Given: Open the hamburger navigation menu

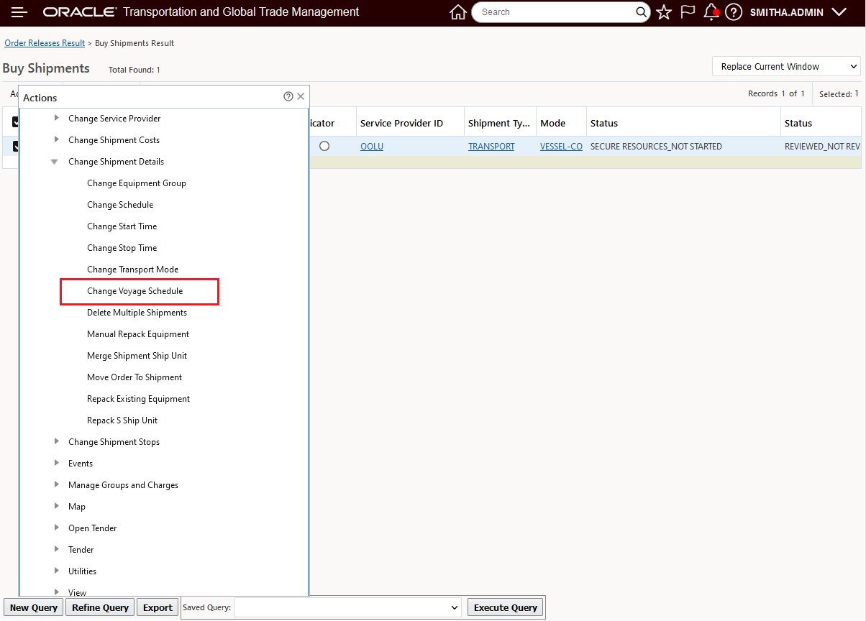Looking at the screenshot, I should tap(19, 12).
